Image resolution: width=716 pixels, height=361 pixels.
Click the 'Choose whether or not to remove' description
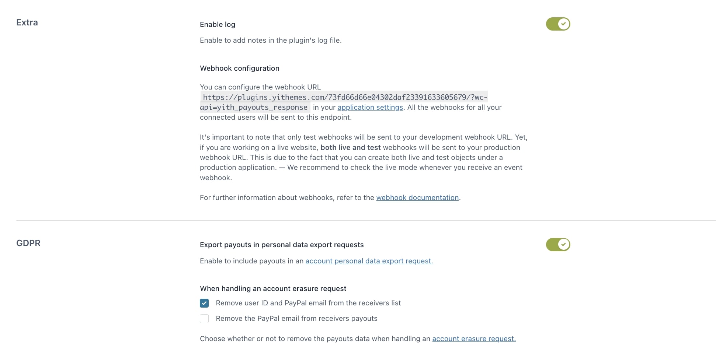click(315, 339)
